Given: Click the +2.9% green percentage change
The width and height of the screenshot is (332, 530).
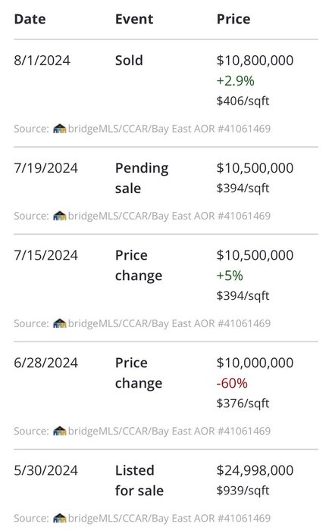Looking at the screenshot, I should [235, 81].
